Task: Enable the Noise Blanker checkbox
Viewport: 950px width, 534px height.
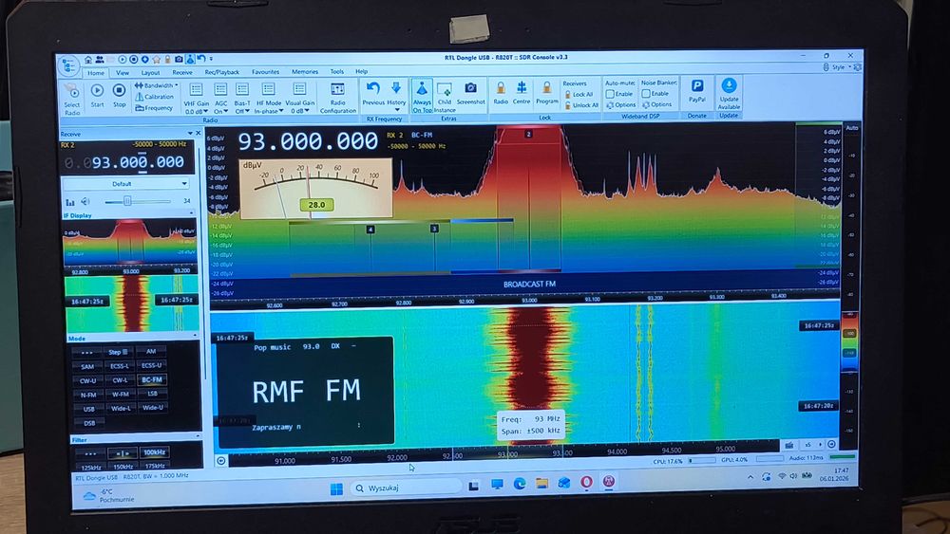Action: click(x=646, y=94)
